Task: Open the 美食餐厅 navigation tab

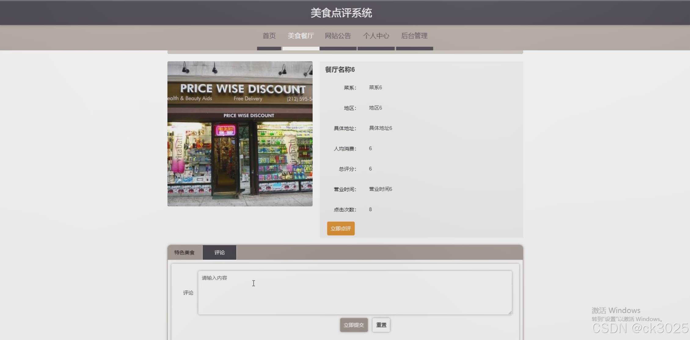Action: click(x=301, y=36)
